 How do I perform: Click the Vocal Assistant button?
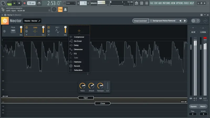point(140,21)
